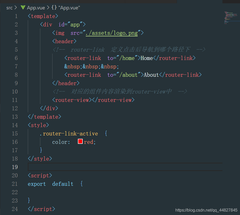Click the export default statement
240x215 pixels.
[50, 184]
